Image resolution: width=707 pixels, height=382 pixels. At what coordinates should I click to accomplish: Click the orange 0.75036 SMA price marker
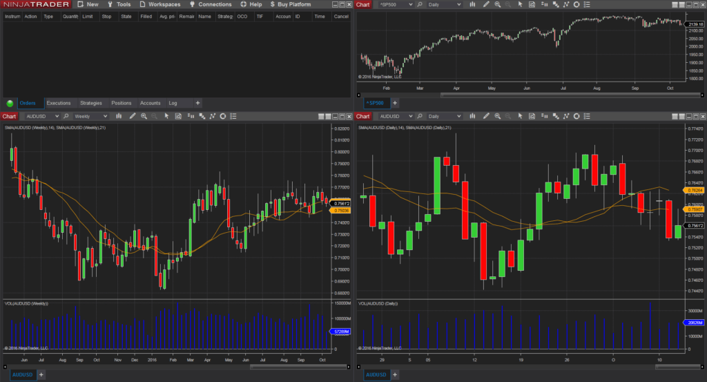point(340,211)
